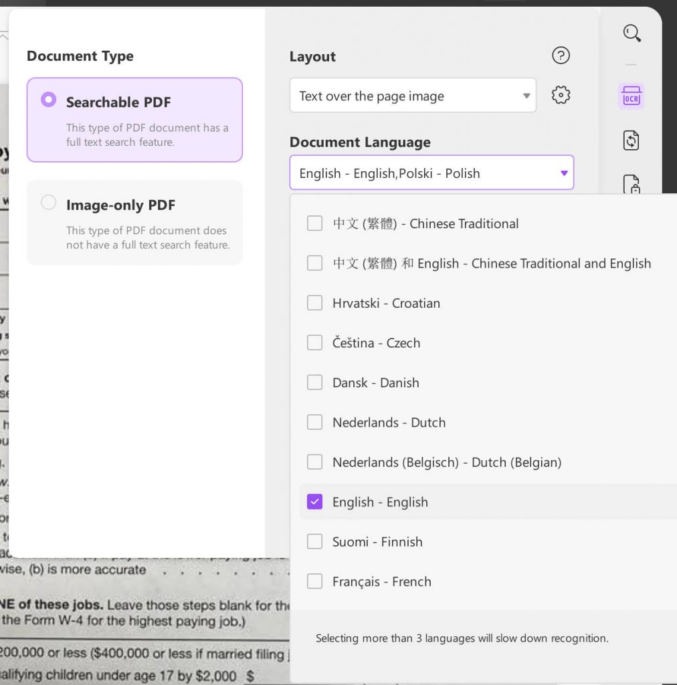Open the search magnifier tool
The width and height of the screenshot is (677, 685).
(631, 33)
